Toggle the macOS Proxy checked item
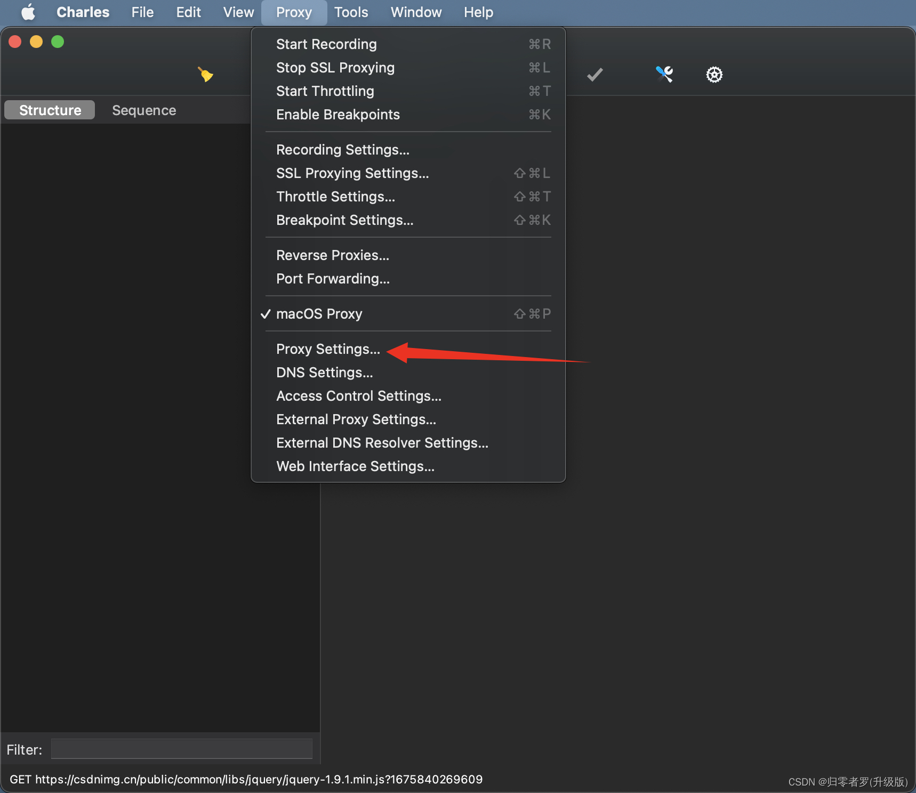This screenshot has width=916, height=793. 408,314
